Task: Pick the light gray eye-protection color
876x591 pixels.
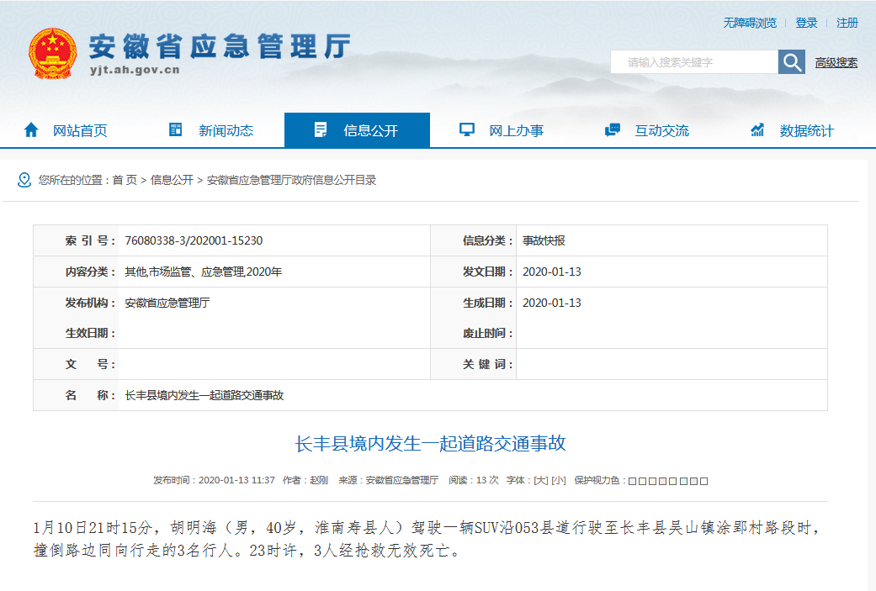Action: 694,481
